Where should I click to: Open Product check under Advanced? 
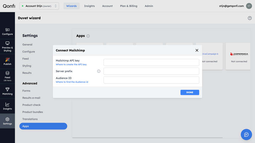pyautogui.click(x=31, y=105)
